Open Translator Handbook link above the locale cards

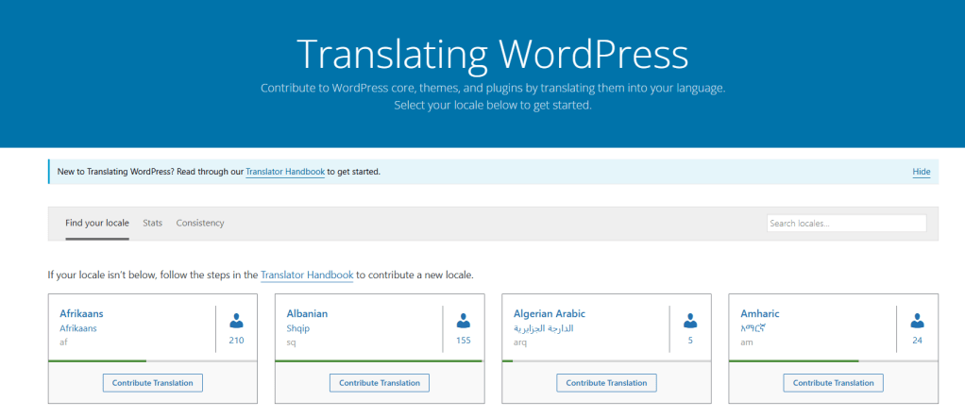[x=307, y=275]
